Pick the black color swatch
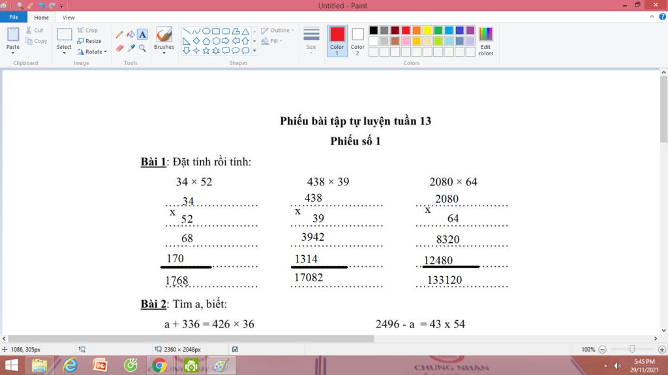The image size is (668, 375). (374, 30)
